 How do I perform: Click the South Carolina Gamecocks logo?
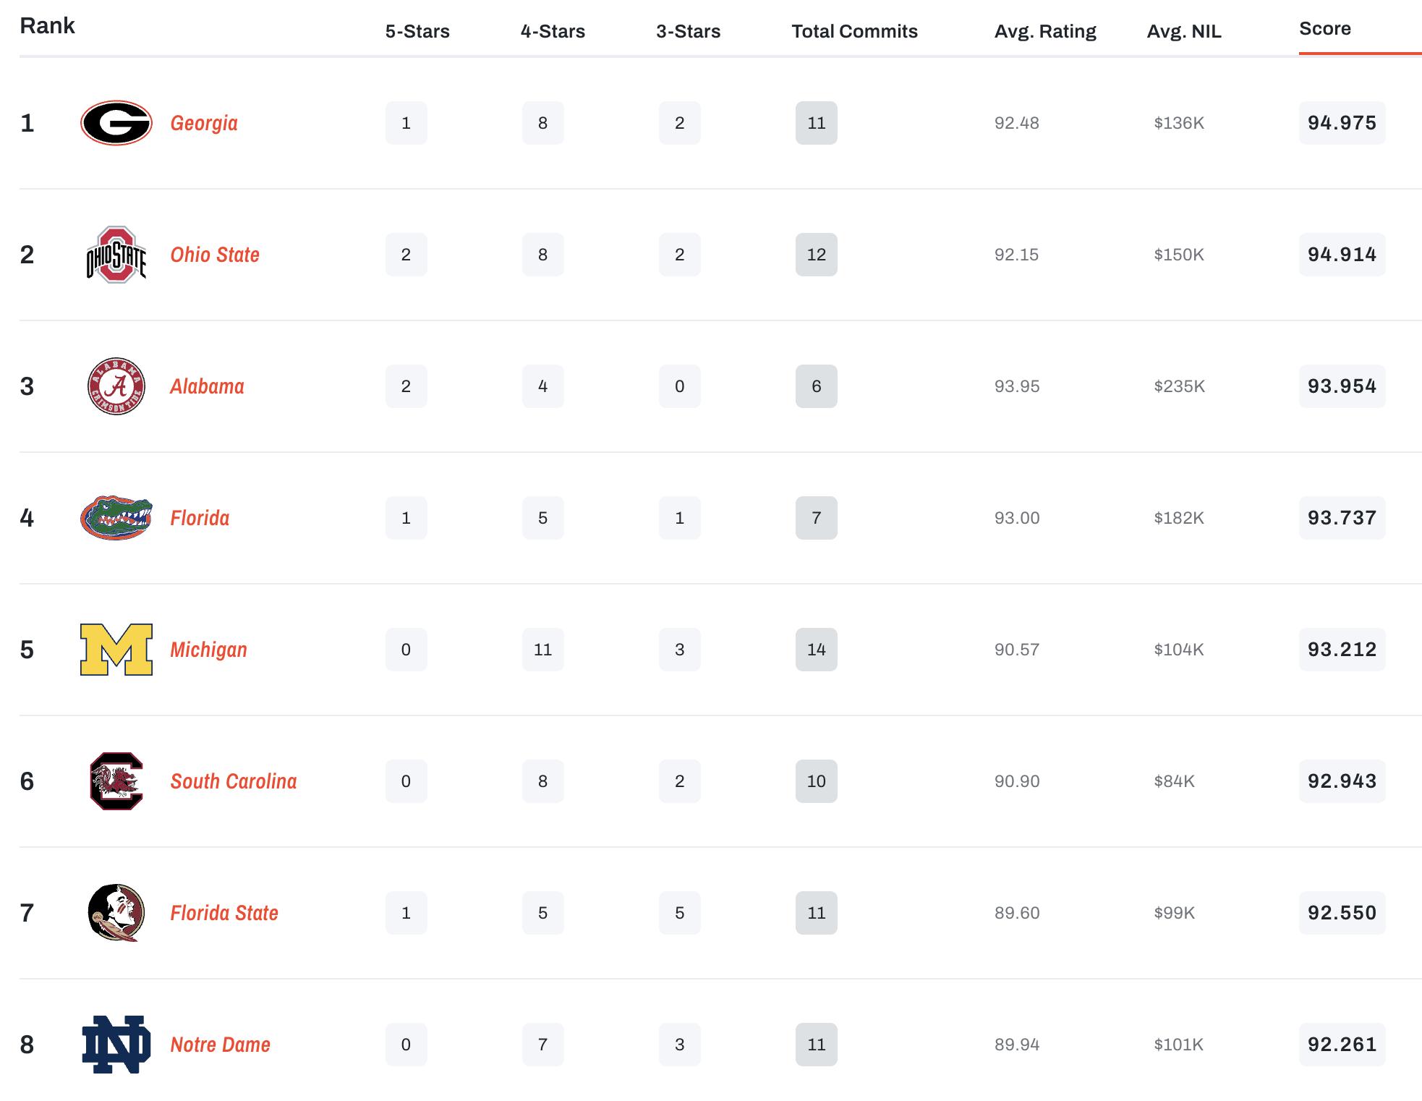(116, 781)
